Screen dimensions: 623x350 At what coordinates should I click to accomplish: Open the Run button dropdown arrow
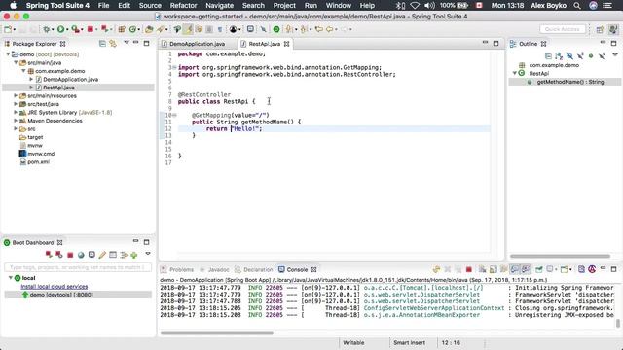click(x=67, y=30)
